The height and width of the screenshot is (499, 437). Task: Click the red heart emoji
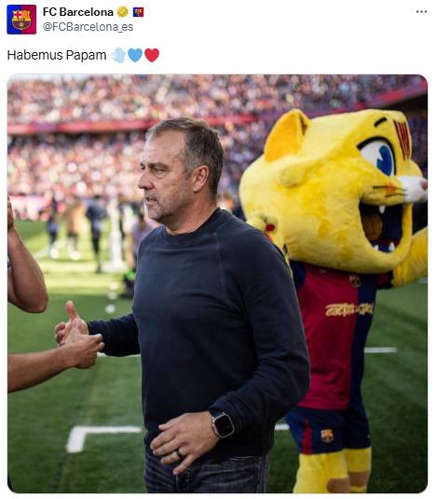(152, 55)
